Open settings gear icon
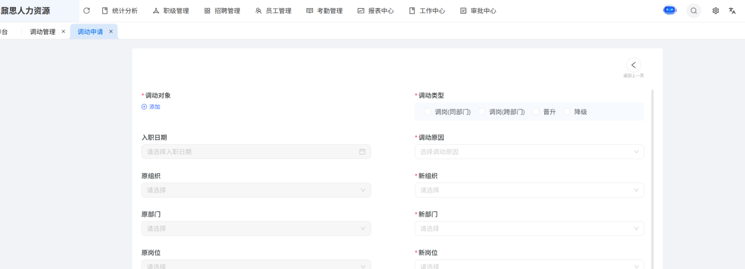Viewport: 745px width, 269px height. click(x=716, y=11)
